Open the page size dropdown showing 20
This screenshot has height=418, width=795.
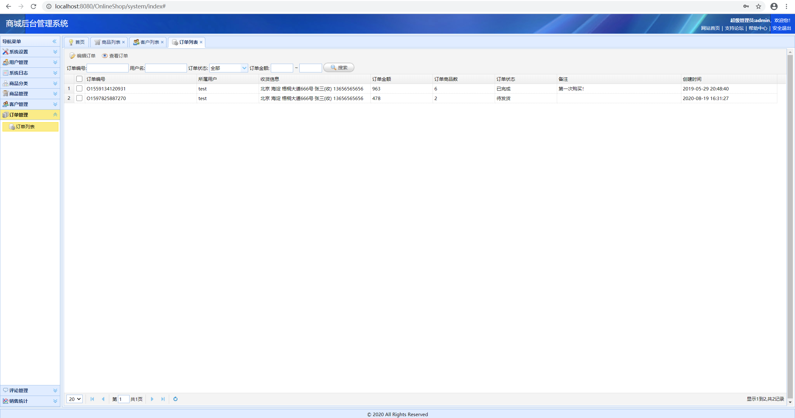pos(75,399)
